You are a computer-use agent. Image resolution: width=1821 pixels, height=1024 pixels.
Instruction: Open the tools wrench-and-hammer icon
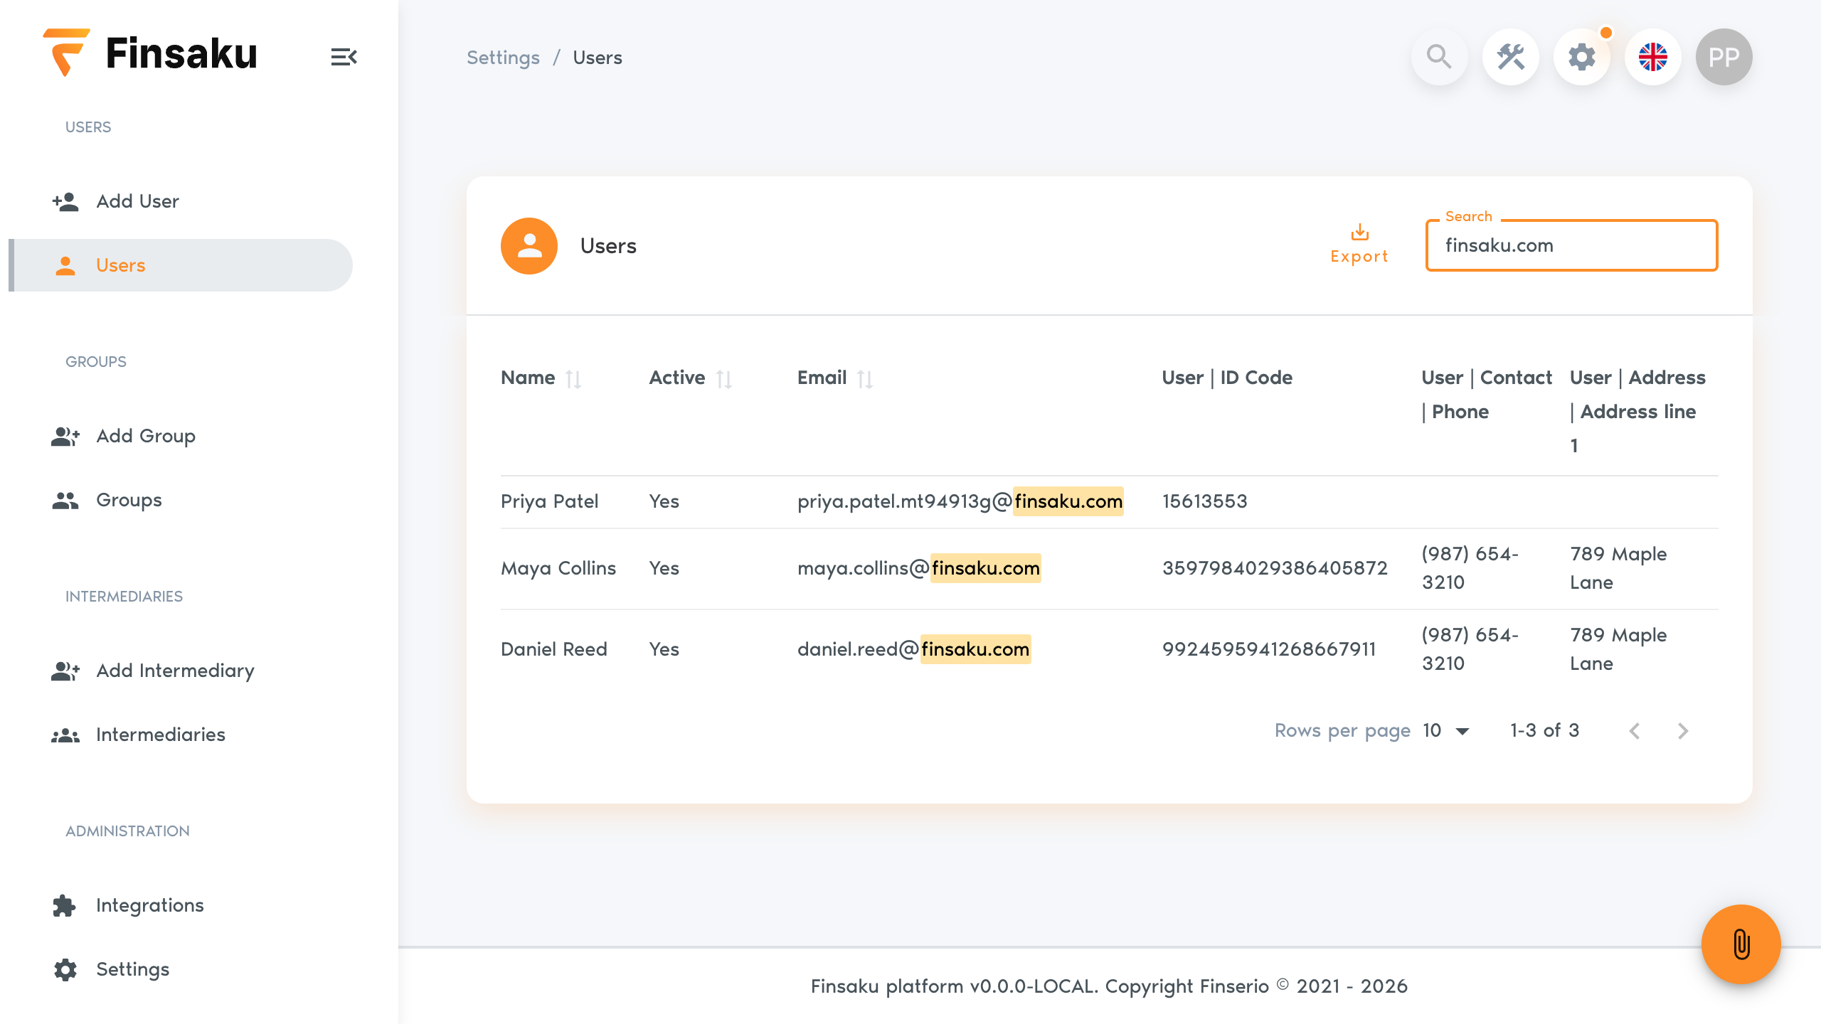[x=1510, y=57]
